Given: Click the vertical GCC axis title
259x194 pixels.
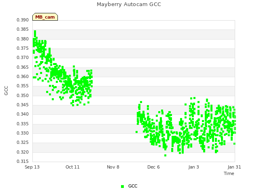Looking at the screenshot, I should click(x=6, y=91).
